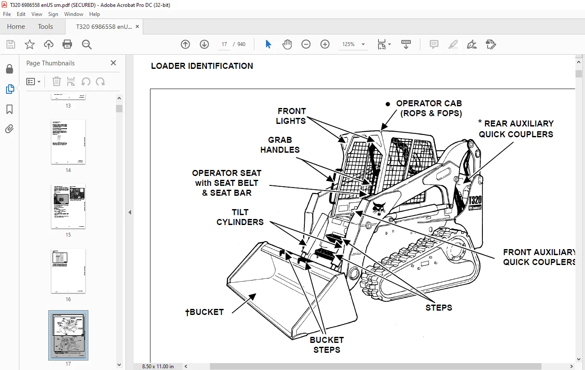Zoom out with the minus button
Viewport: 585px width, 370px height.
[x=306, y=44]
